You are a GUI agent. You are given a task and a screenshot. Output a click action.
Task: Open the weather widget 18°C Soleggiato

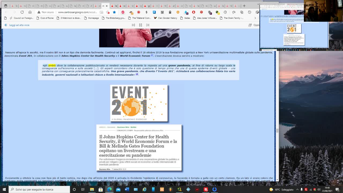pos(281,190)
